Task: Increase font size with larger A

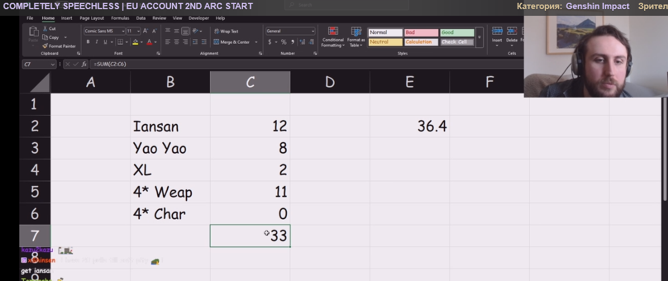Action: [x=146, y=31]
